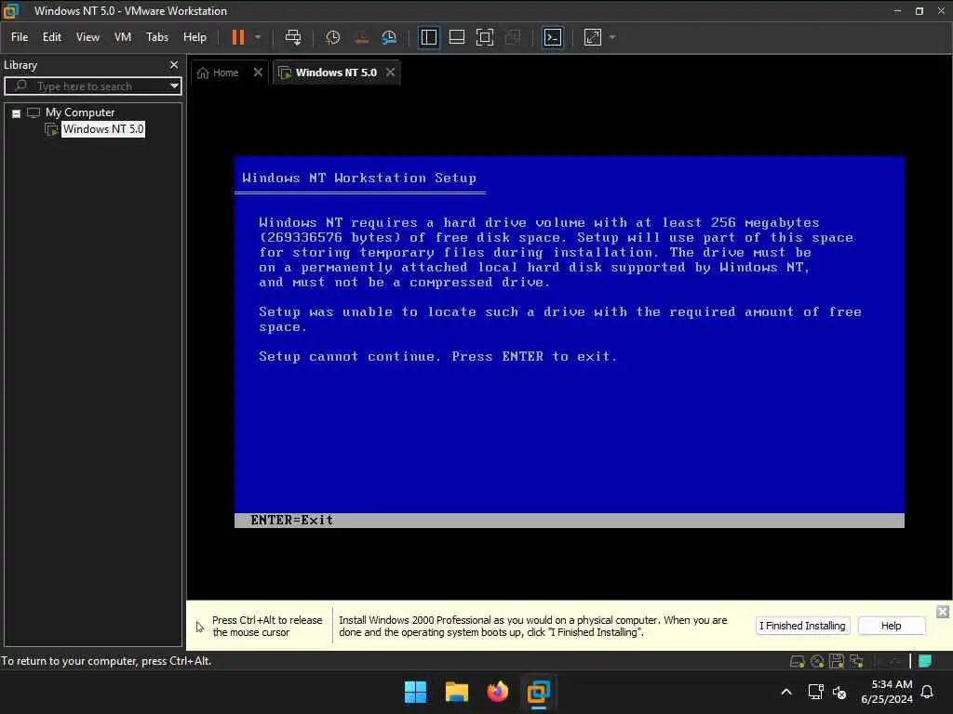Open the File menu
Image resolution: width=953 pixels, height=714 pixels.
20,37
